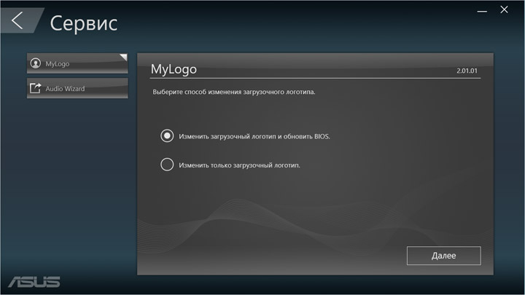The width and height of the screenshot is (525, 295).
Task: Click the version number 2.01.01
Action: (x=467, y=71)
